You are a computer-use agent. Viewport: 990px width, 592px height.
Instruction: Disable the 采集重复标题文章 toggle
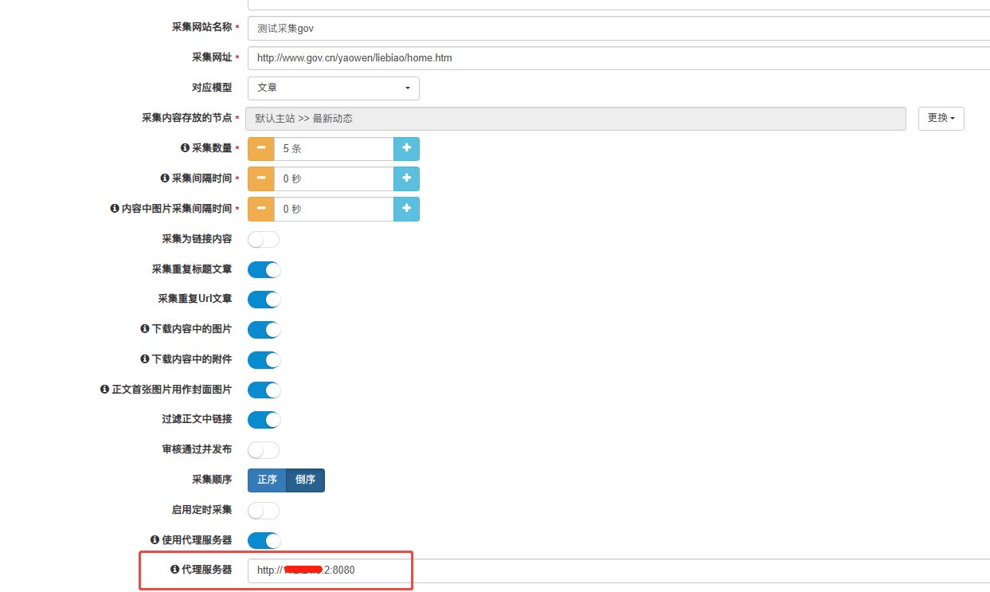pos(264,270)
